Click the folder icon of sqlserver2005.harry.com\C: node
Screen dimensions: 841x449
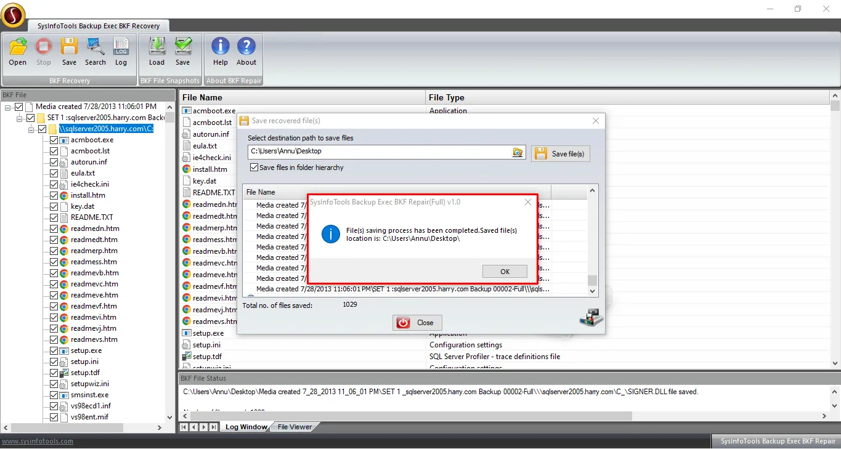(x=52, y=129)
